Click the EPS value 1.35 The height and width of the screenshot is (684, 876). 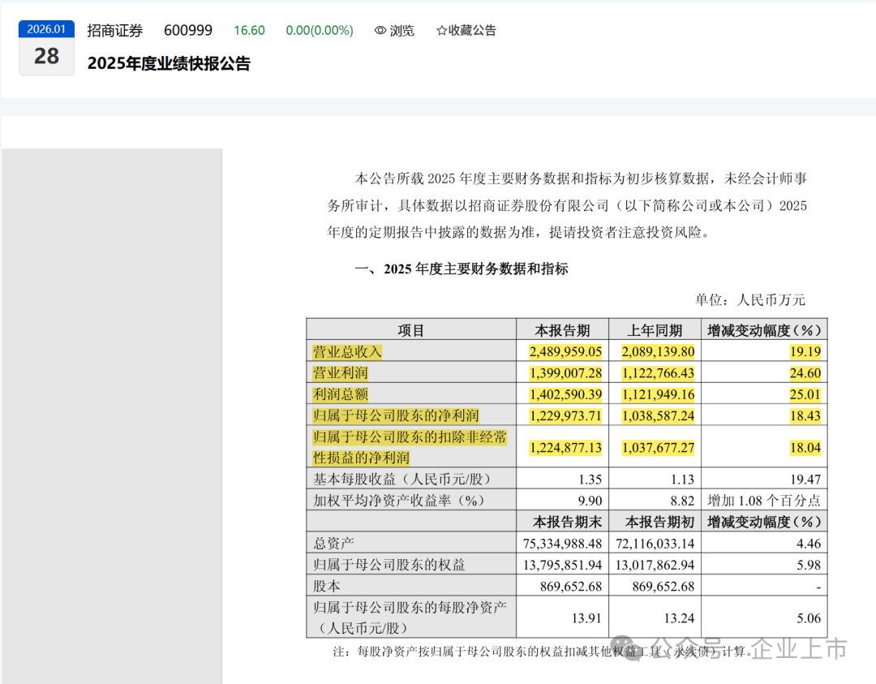(x=590, y=479)
